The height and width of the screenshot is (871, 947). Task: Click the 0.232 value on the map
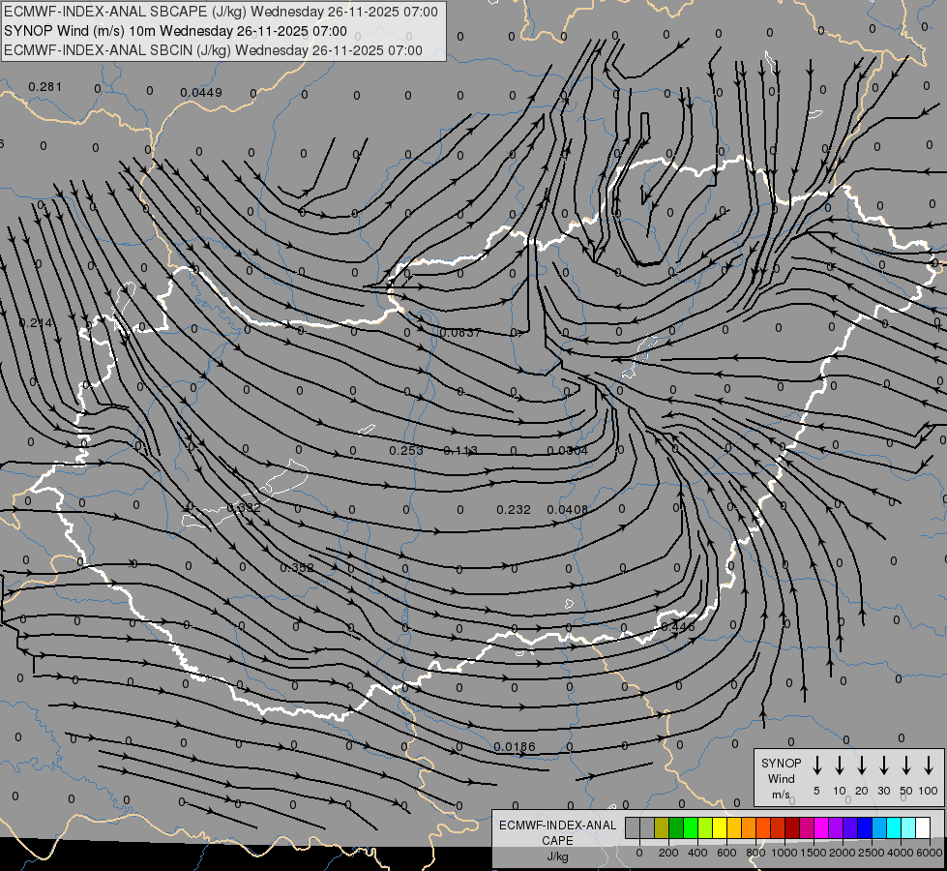[x=514, y=510]
